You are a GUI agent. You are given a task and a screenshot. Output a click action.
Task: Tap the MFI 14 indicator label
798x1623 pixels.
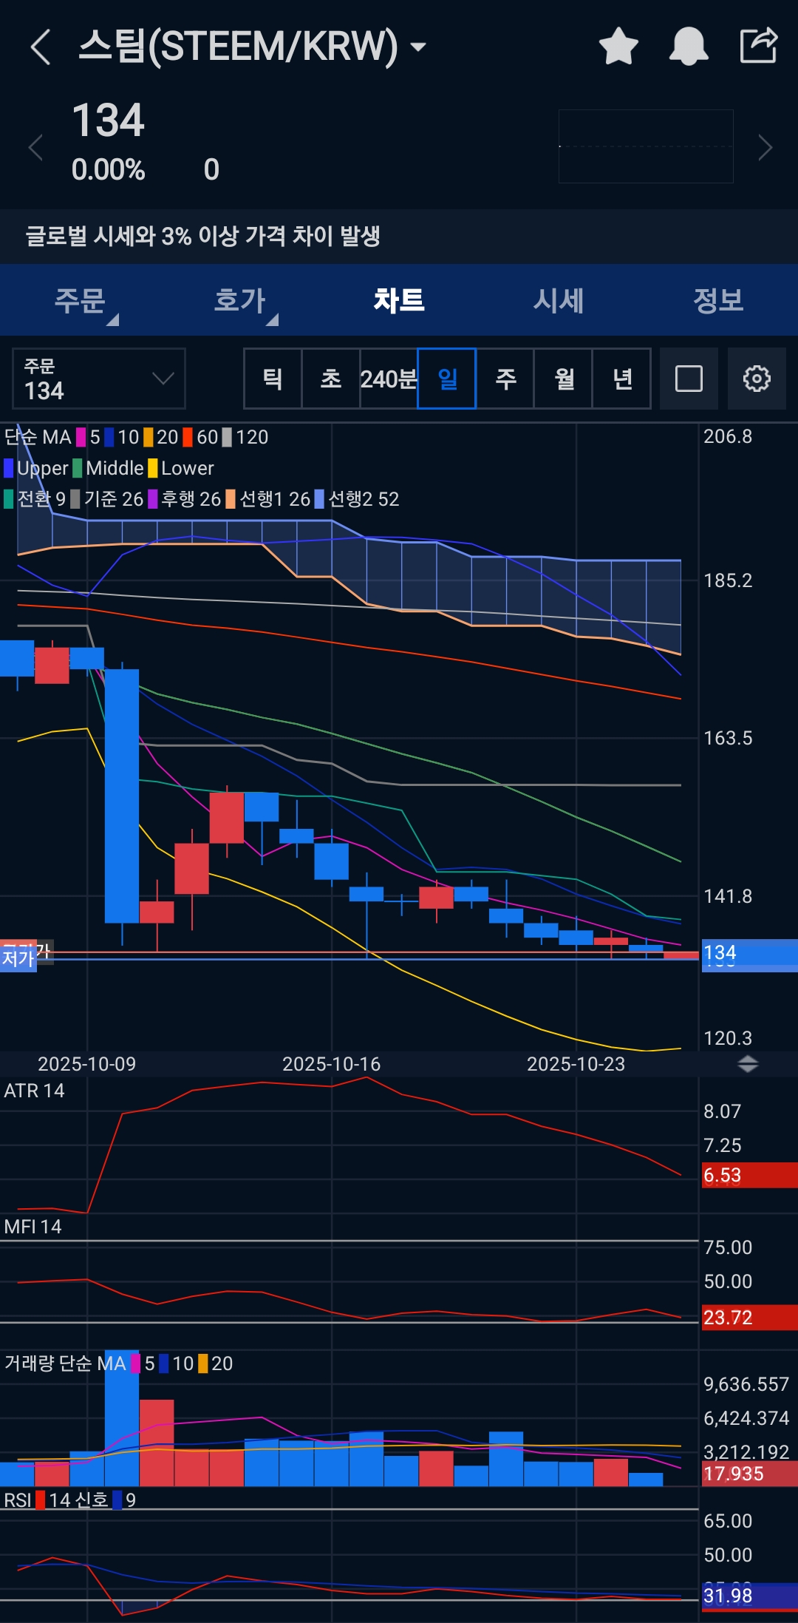pos(33,1227)
